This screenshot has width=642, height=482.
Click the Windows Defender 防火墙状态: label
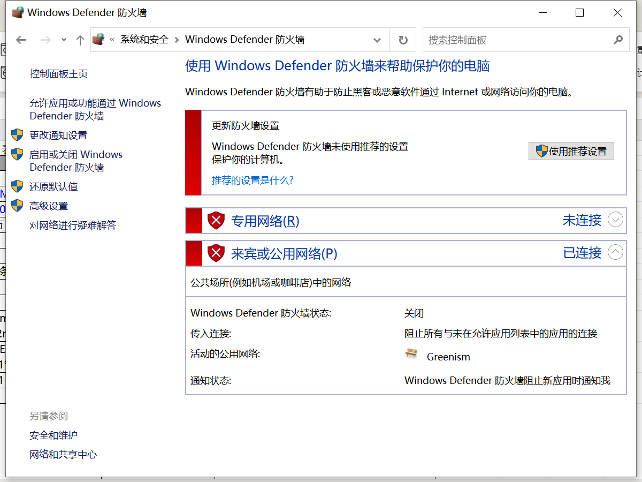click(261, 313)
